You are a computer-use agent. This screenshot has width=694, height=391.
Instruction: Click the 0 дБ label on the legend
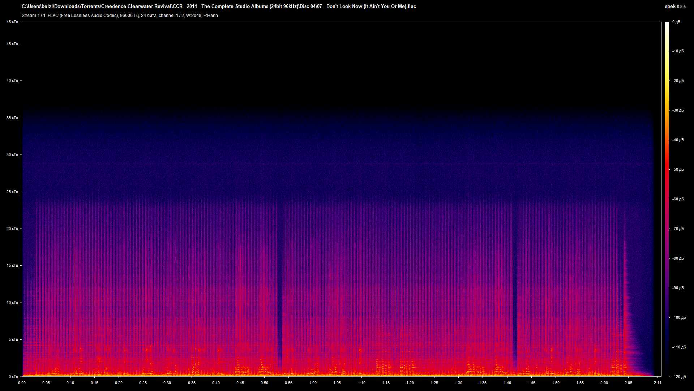(x=677, y=22)
